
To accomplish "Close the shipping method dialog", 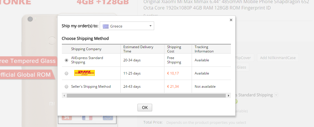I will point(231,20).
